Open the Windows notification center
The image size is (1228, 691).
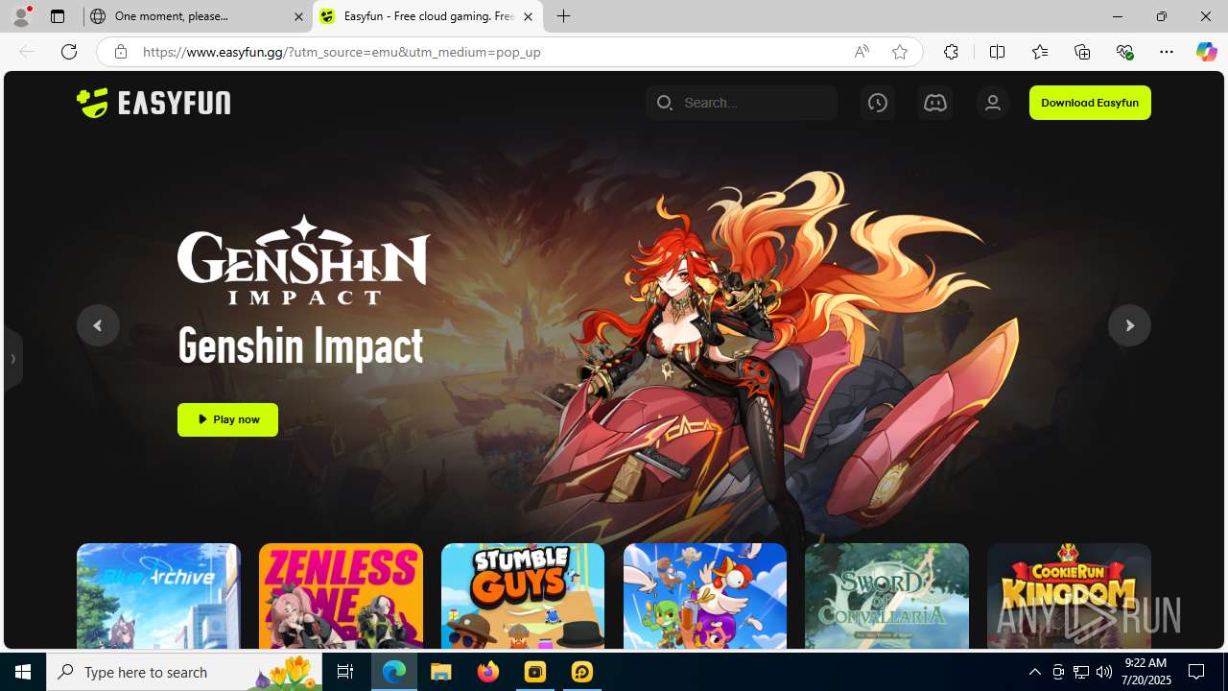pyautogui.click(x=1196, y=672)
